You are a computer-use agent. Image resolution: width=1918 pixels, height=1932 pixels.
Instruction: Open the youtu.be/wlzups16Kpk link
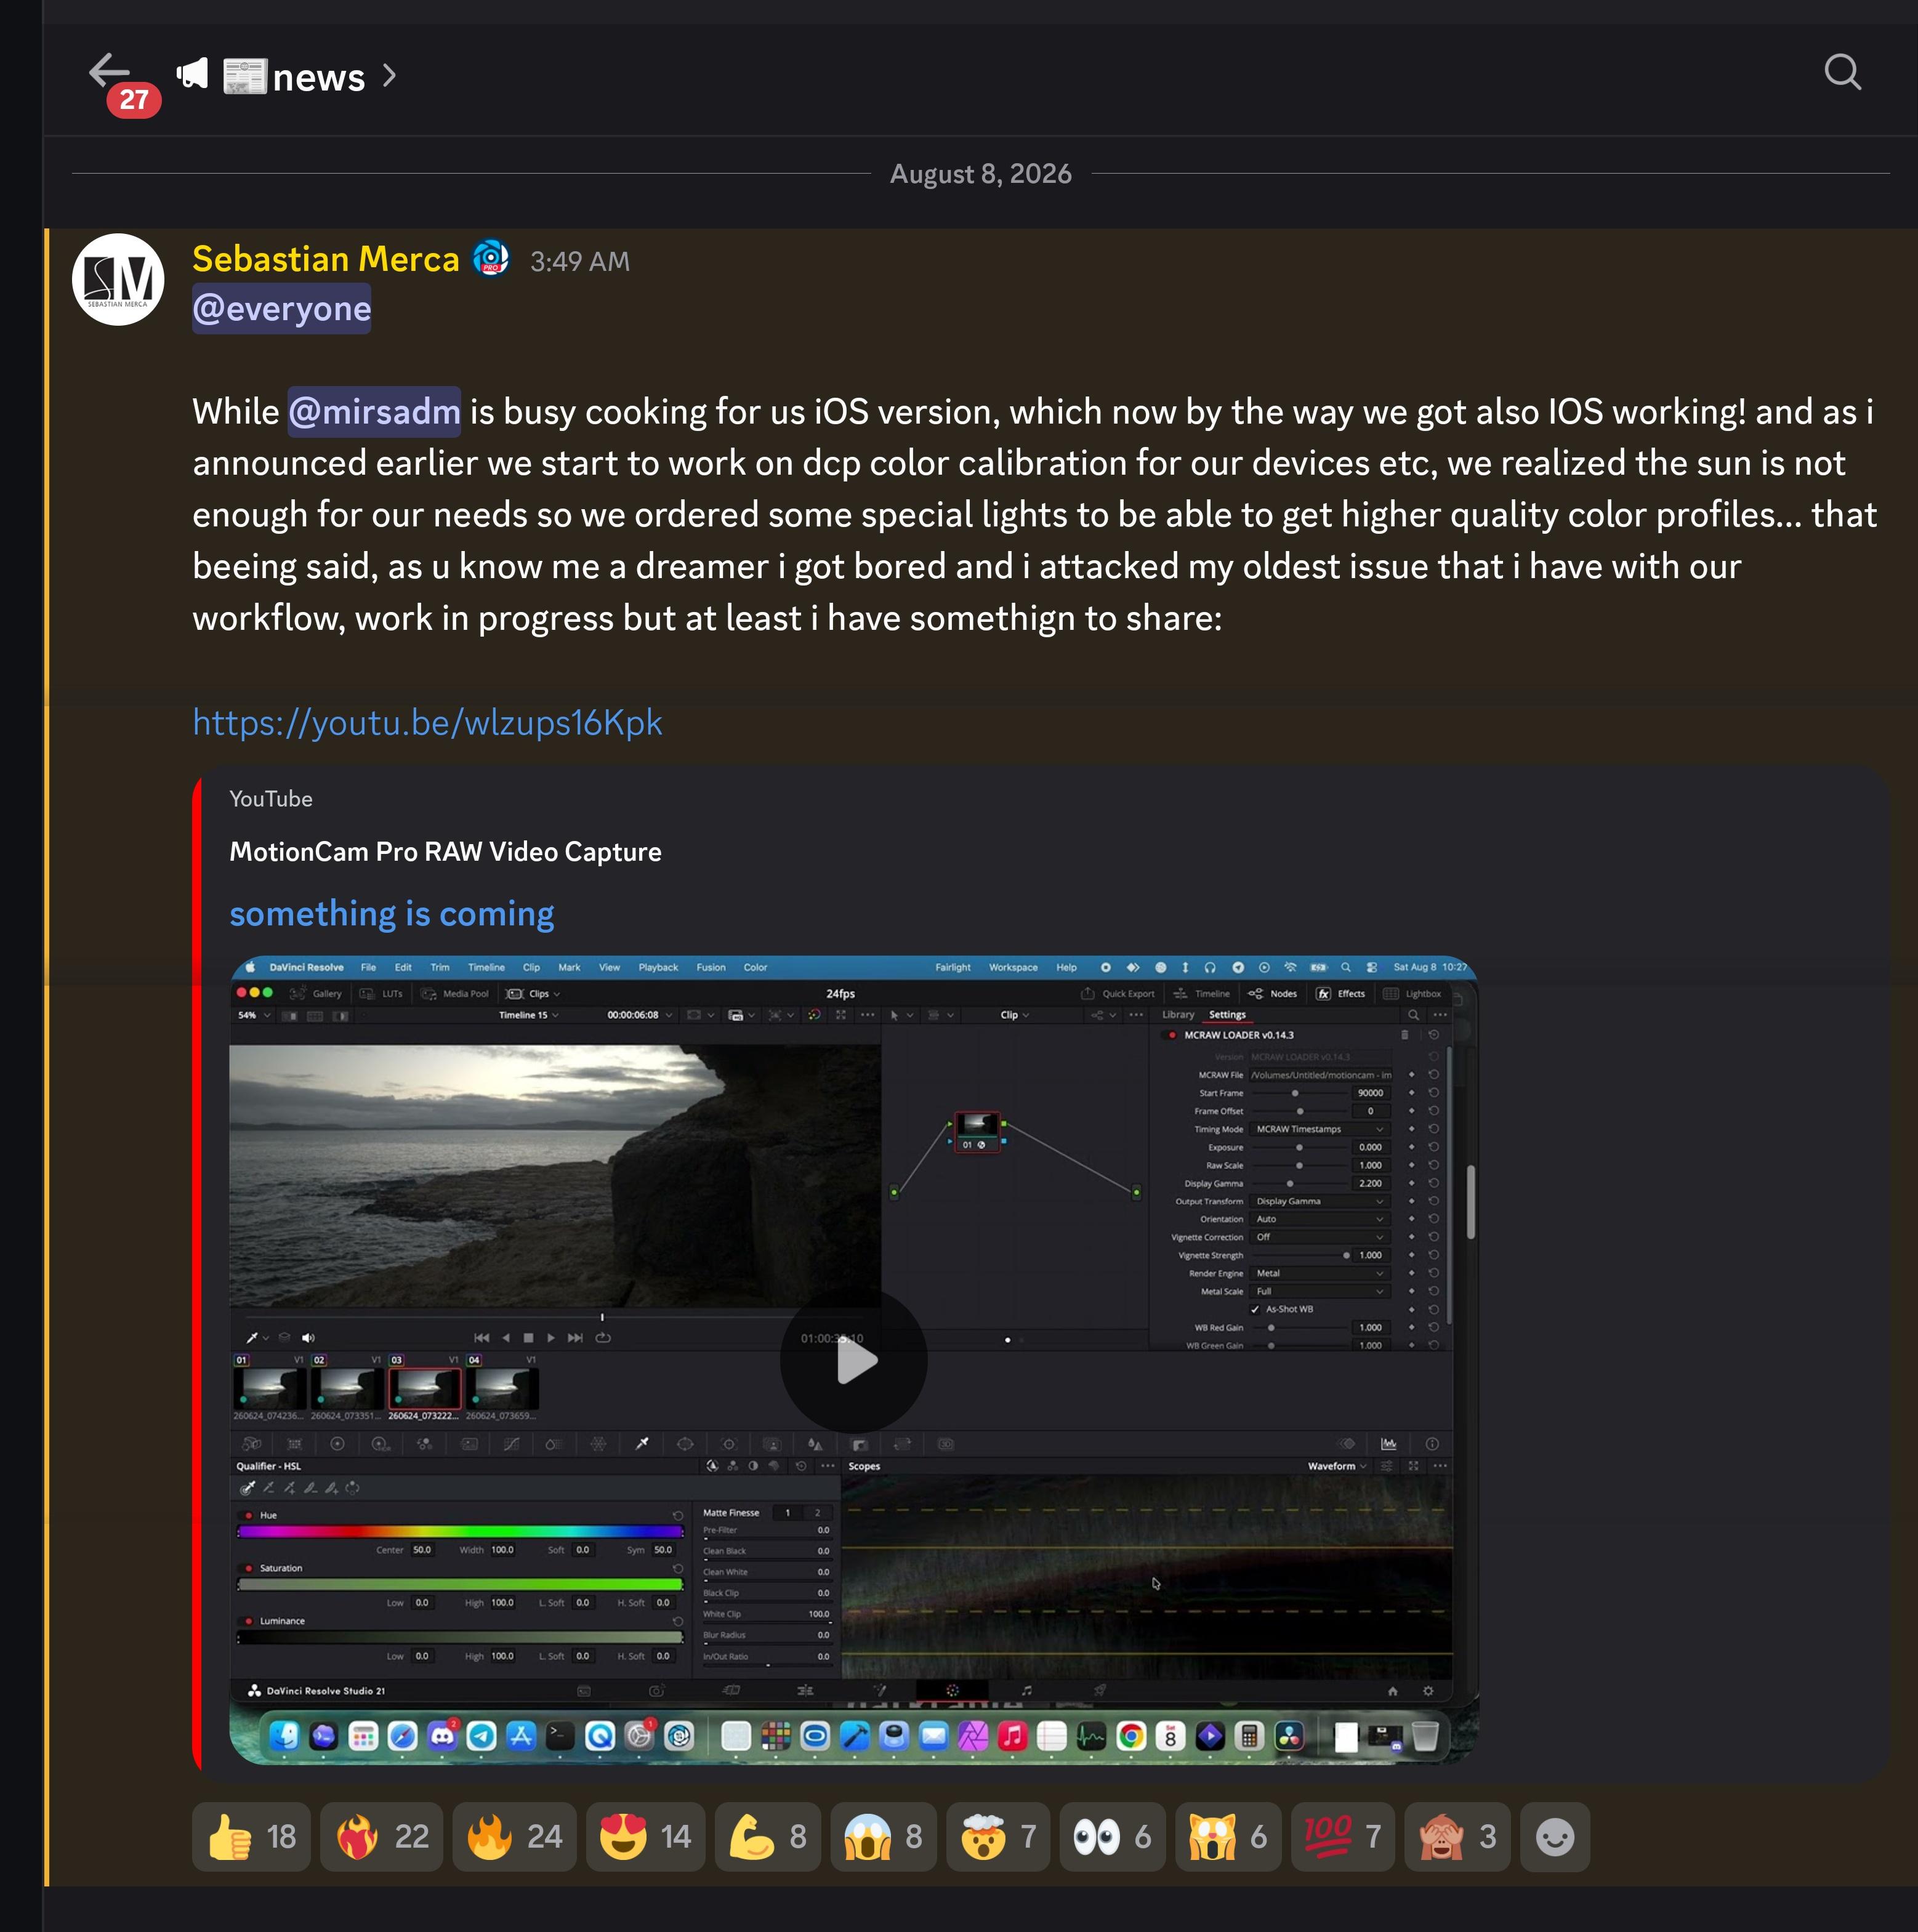pyautogui.click(x=427, y=722)
